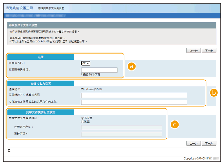
Task: Click the 发送功能设置工具 page title
Action: (20, 8)
